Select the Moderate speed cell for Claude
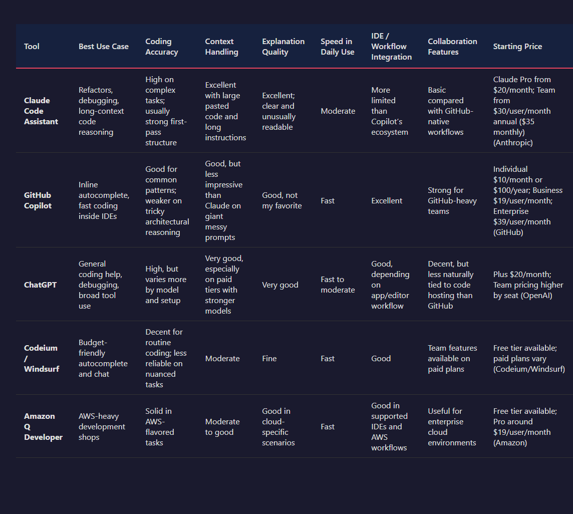573x514 pixels. pos(338,111)
